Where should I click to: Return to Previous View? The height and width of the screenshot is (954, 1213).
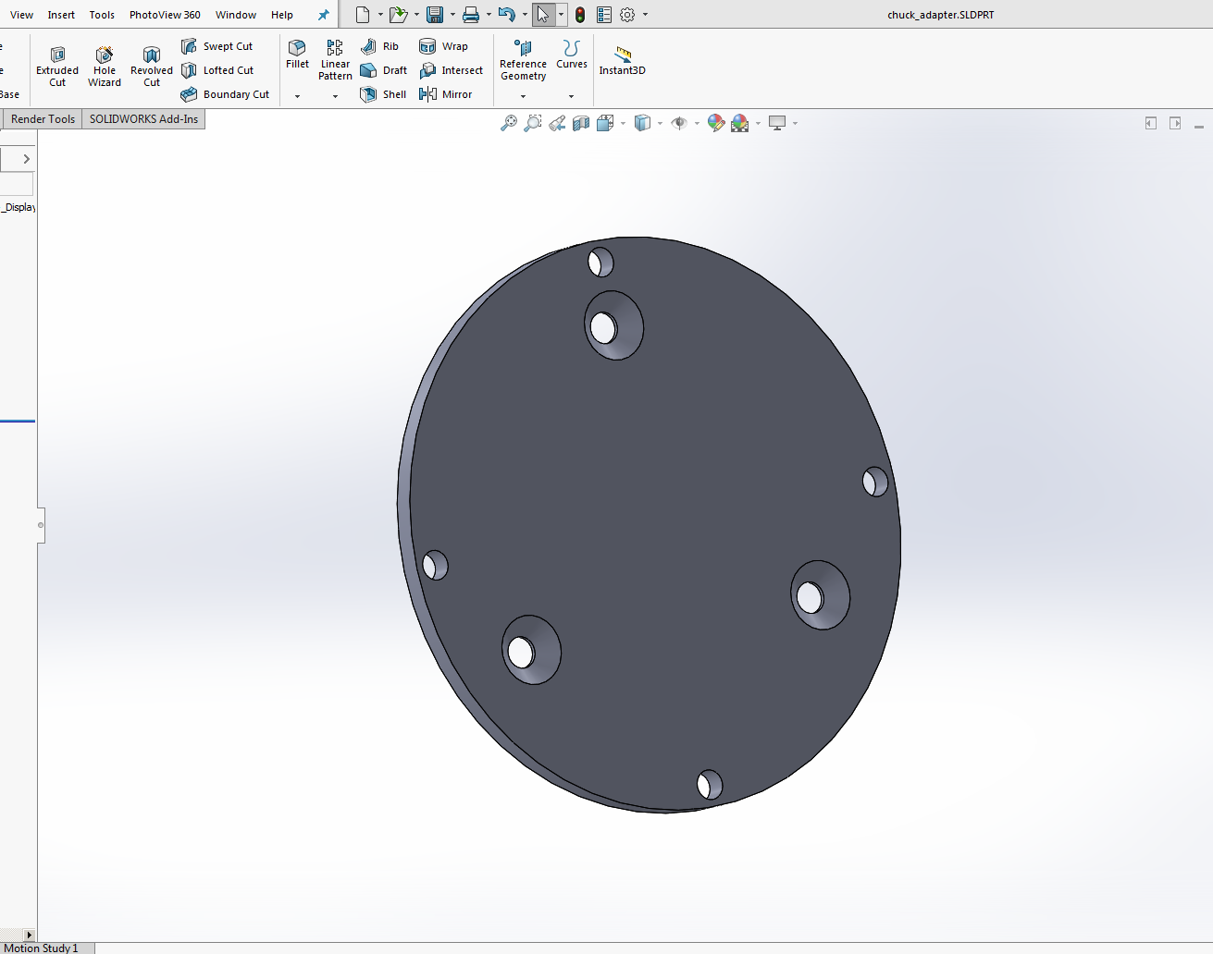tap(557, 123)
